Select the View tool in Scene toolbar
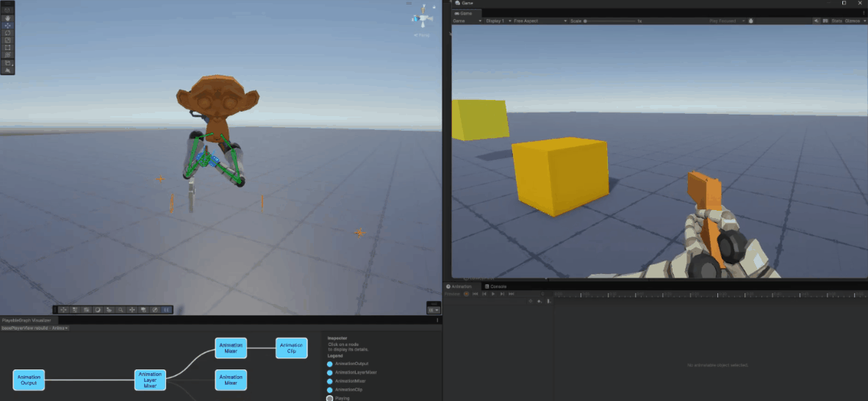 click(7, 10)
